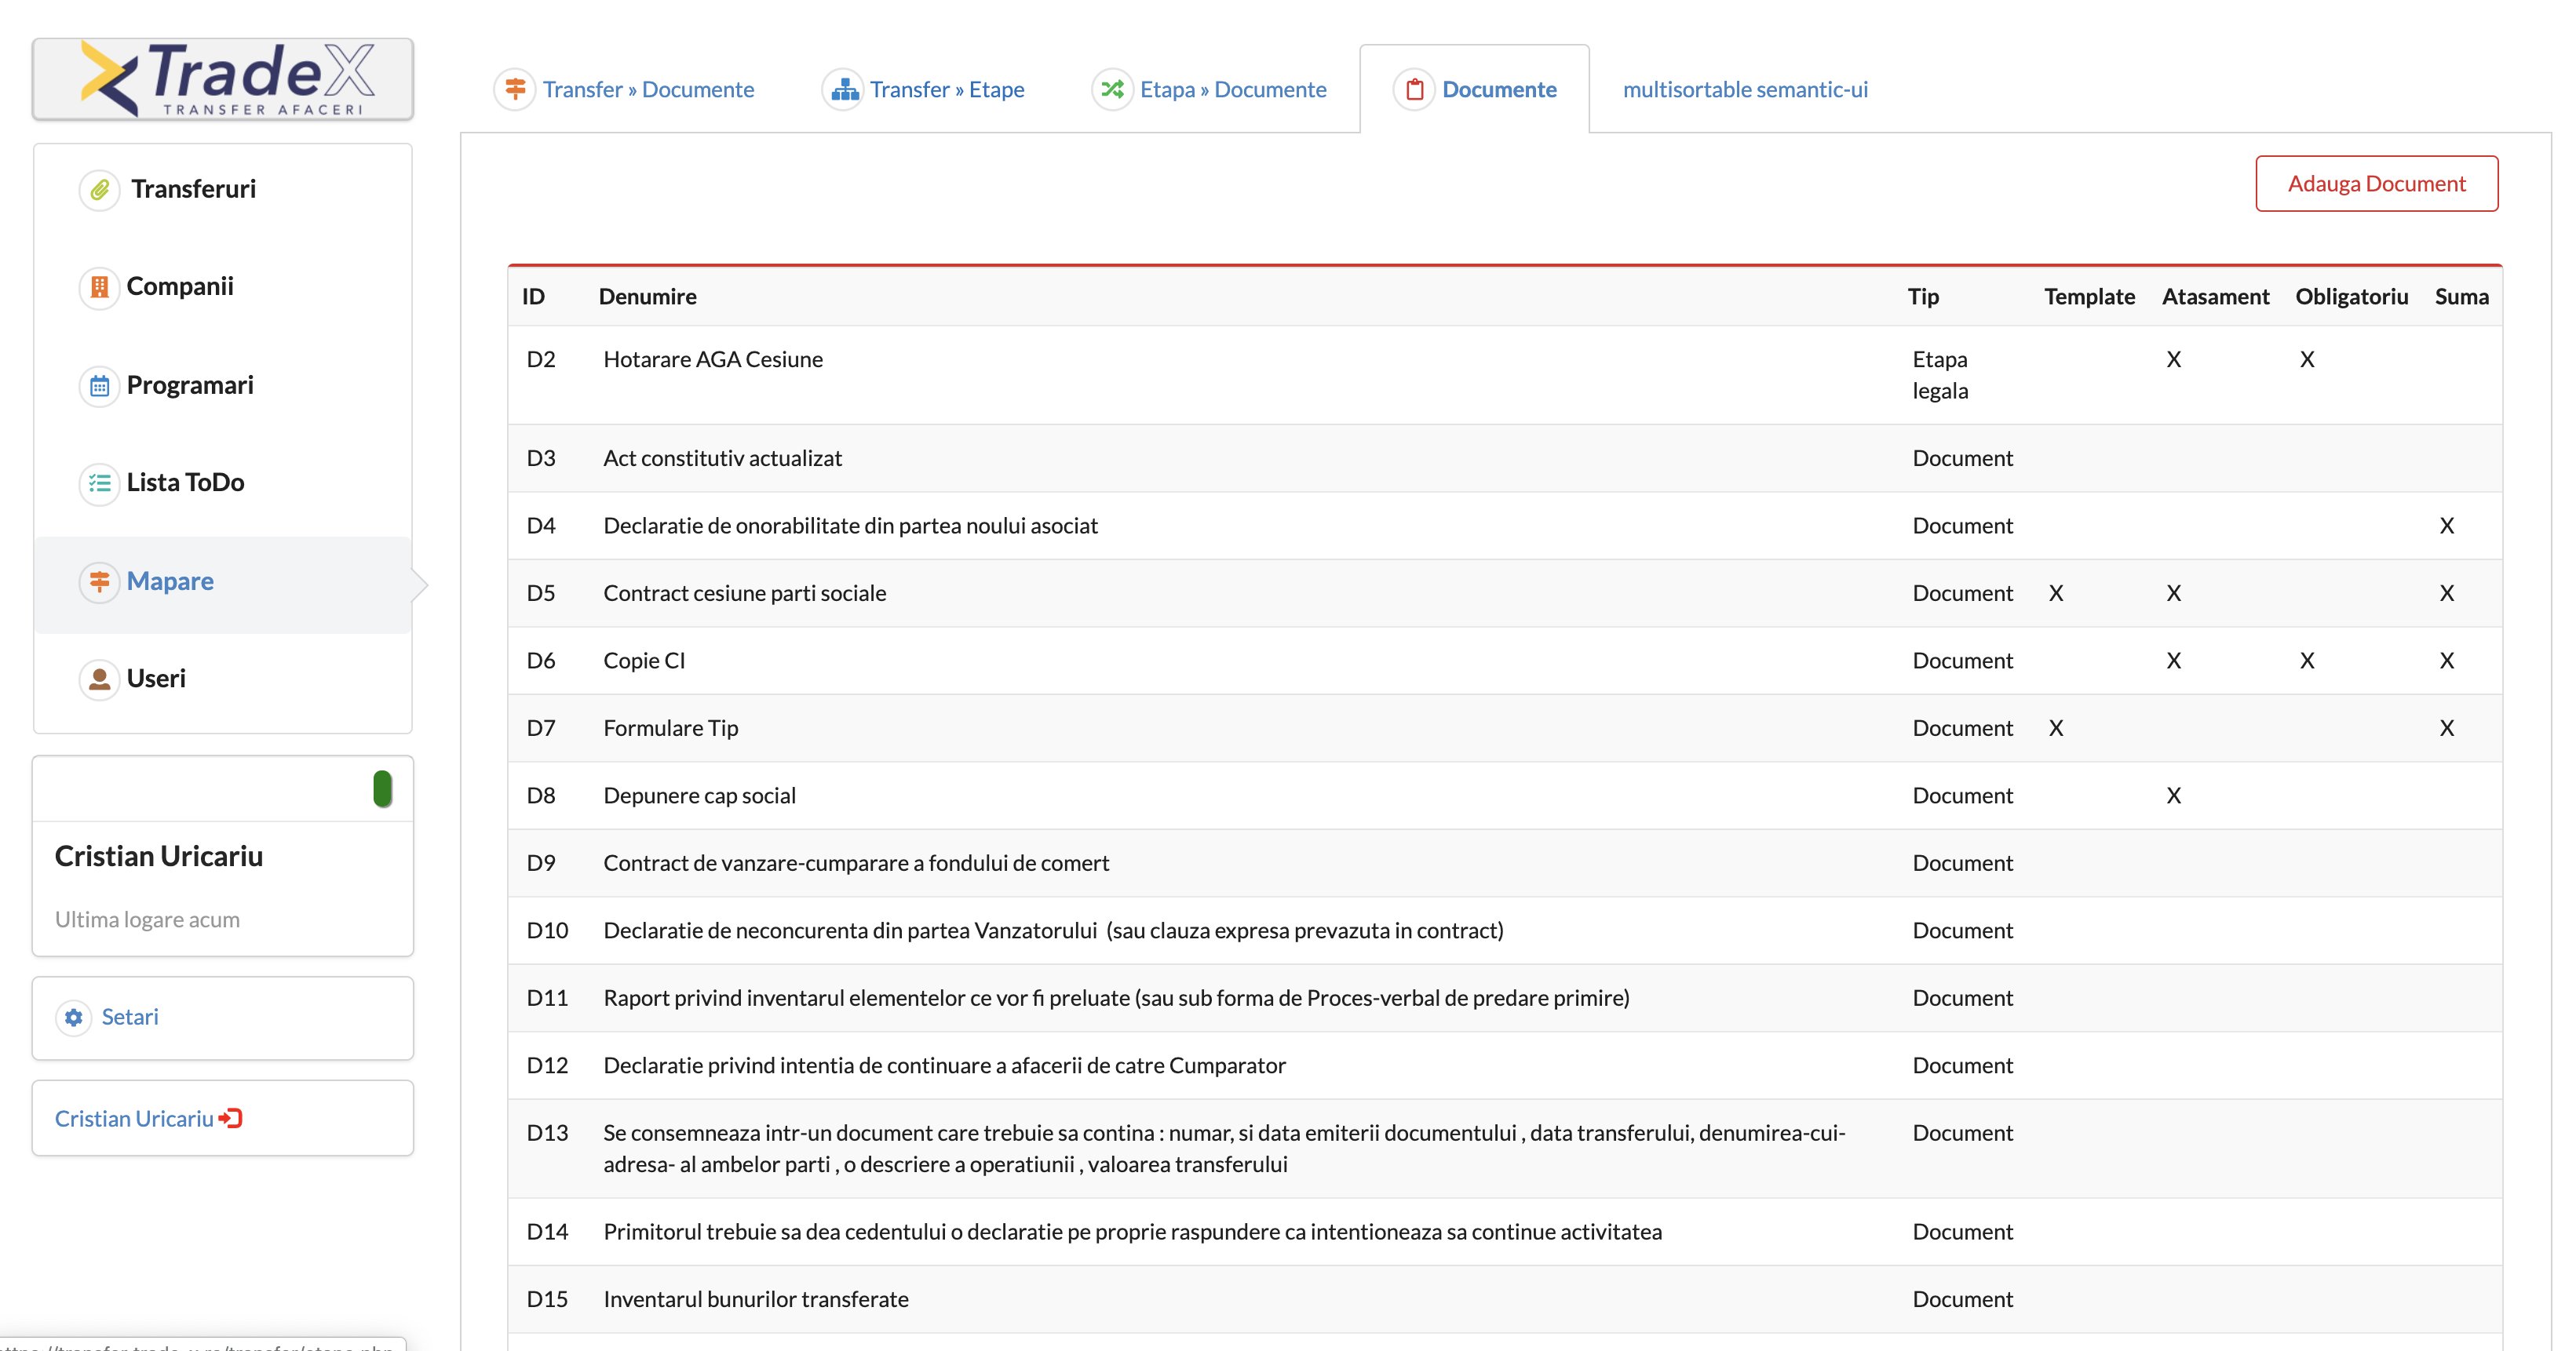Click the Tip column header
Screen dimensions: 2576x1351
coord(1922,297)
